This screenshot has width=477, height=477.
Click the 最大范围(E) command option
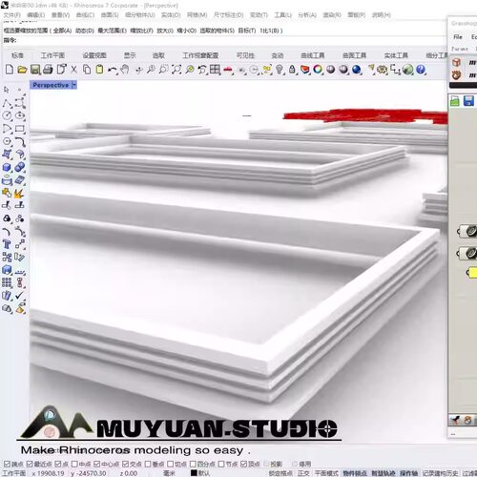coord(112,31)
